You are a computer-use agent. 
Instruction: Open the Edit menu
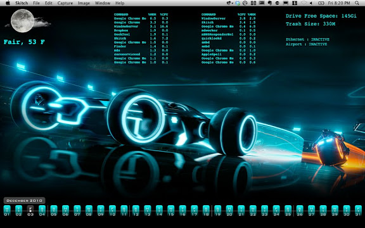[x=49, y=3]
